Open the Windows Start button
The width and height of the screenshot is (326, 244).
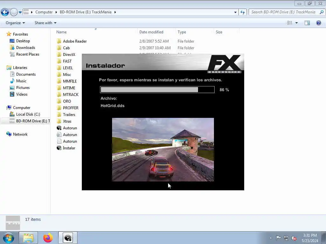(x=9, y=238)
